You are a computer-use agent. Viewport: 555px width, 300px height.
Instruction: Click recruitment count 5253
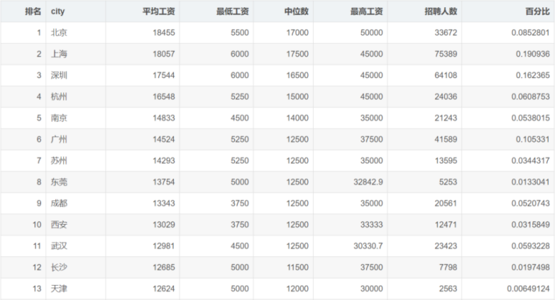pos(448,182)
